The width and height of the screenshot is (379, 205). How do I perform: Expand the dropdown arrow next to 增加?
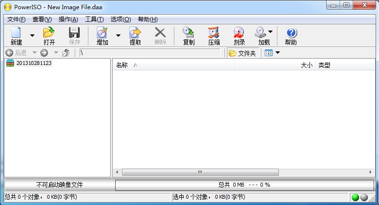pos(118,36)
